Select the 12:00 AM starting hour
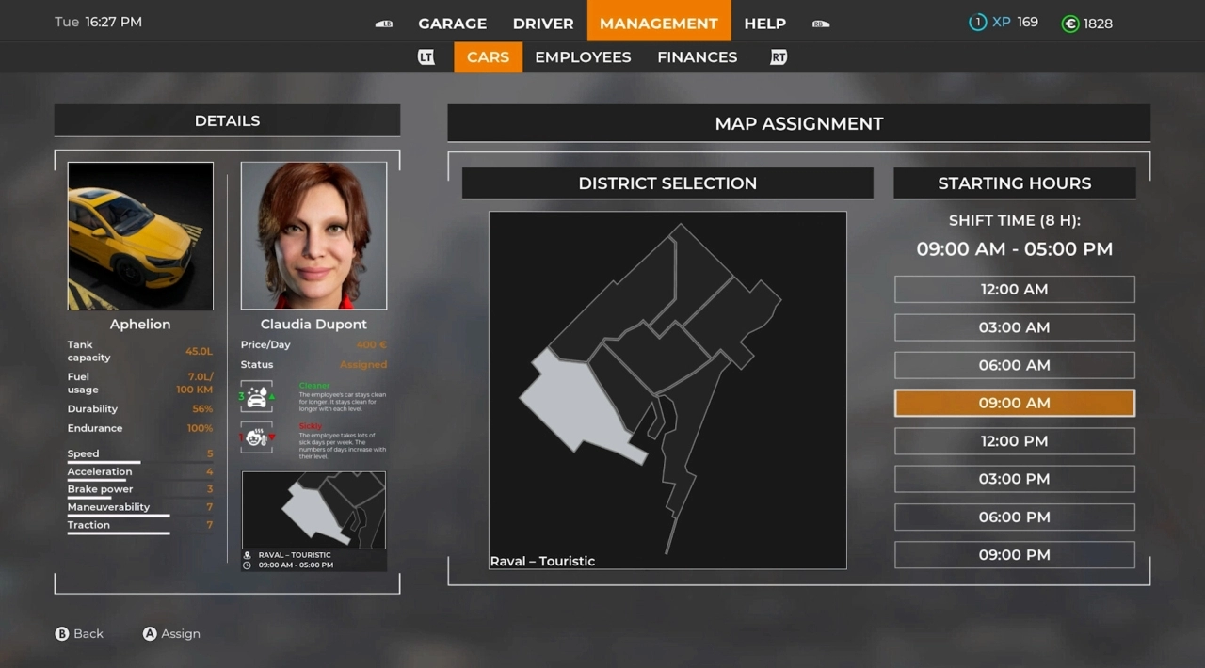The height and width of the screenshot is (668, 1205). [x=1014, y=290]
